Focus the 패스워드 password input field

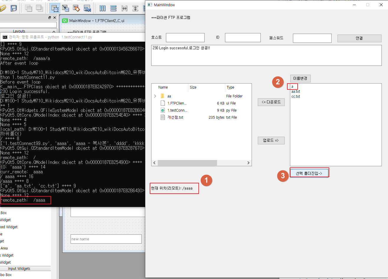312,38
